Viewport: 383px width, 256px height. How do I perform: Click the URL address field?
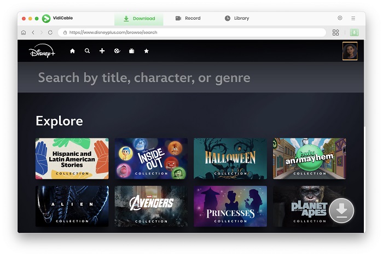192,32
